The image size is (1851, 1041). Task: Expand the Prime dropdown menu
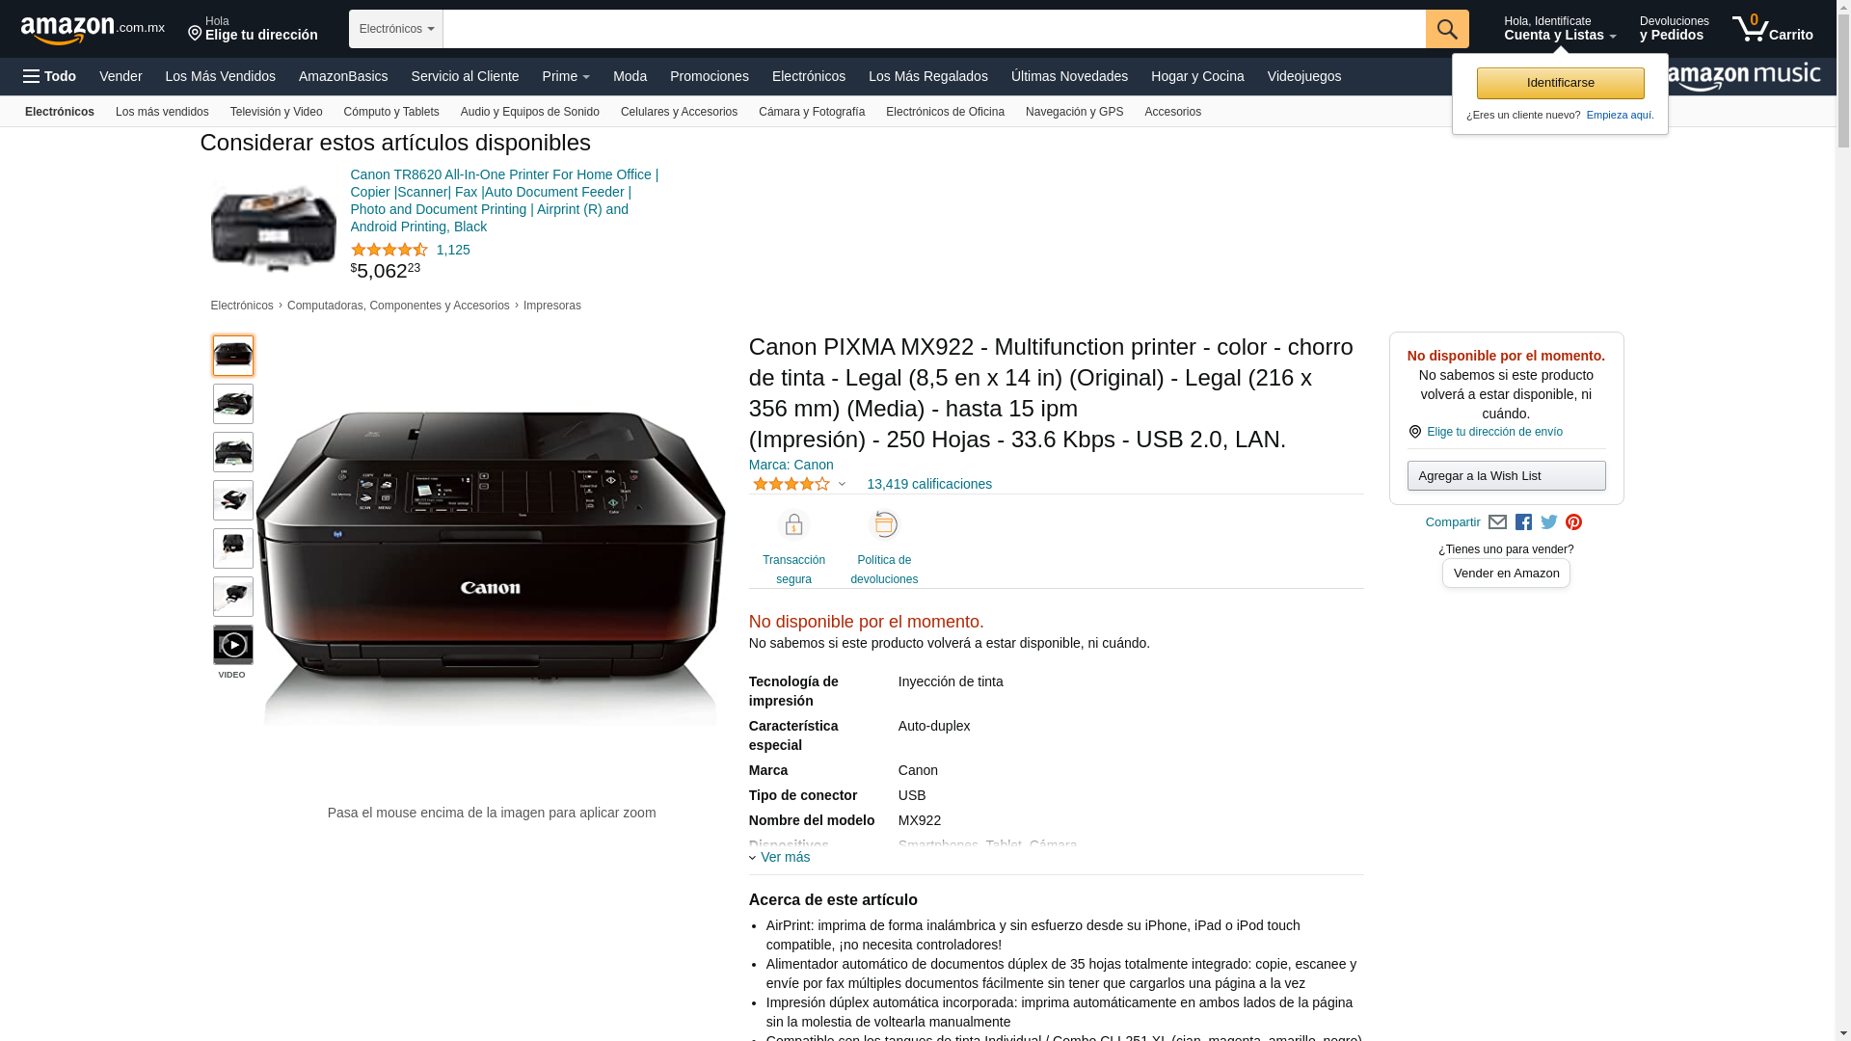pyautogui.click(x=566, y=76)
